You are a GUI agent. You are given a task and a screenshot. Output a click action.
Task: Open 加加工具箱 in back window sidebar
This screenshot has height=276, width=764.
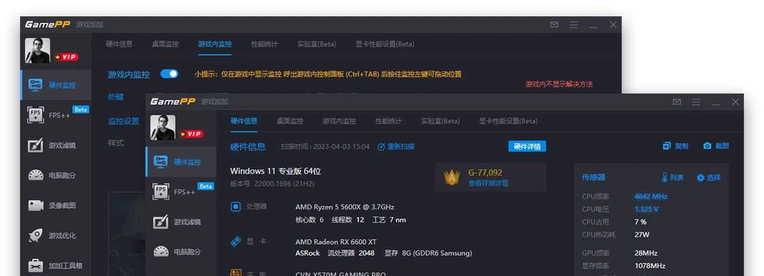click(x=56, y=265)
